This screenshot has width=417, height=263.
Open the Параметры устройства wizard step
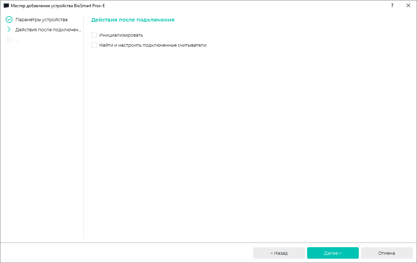[x=42, y=20]
